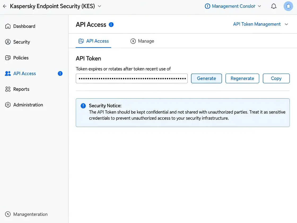Open the API Token Management link
297x223 pixels.
coord(257,24)
